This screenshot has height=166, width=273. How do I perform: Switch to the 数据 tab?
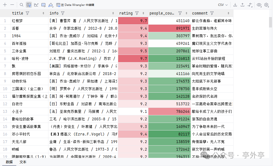(9, 162)
